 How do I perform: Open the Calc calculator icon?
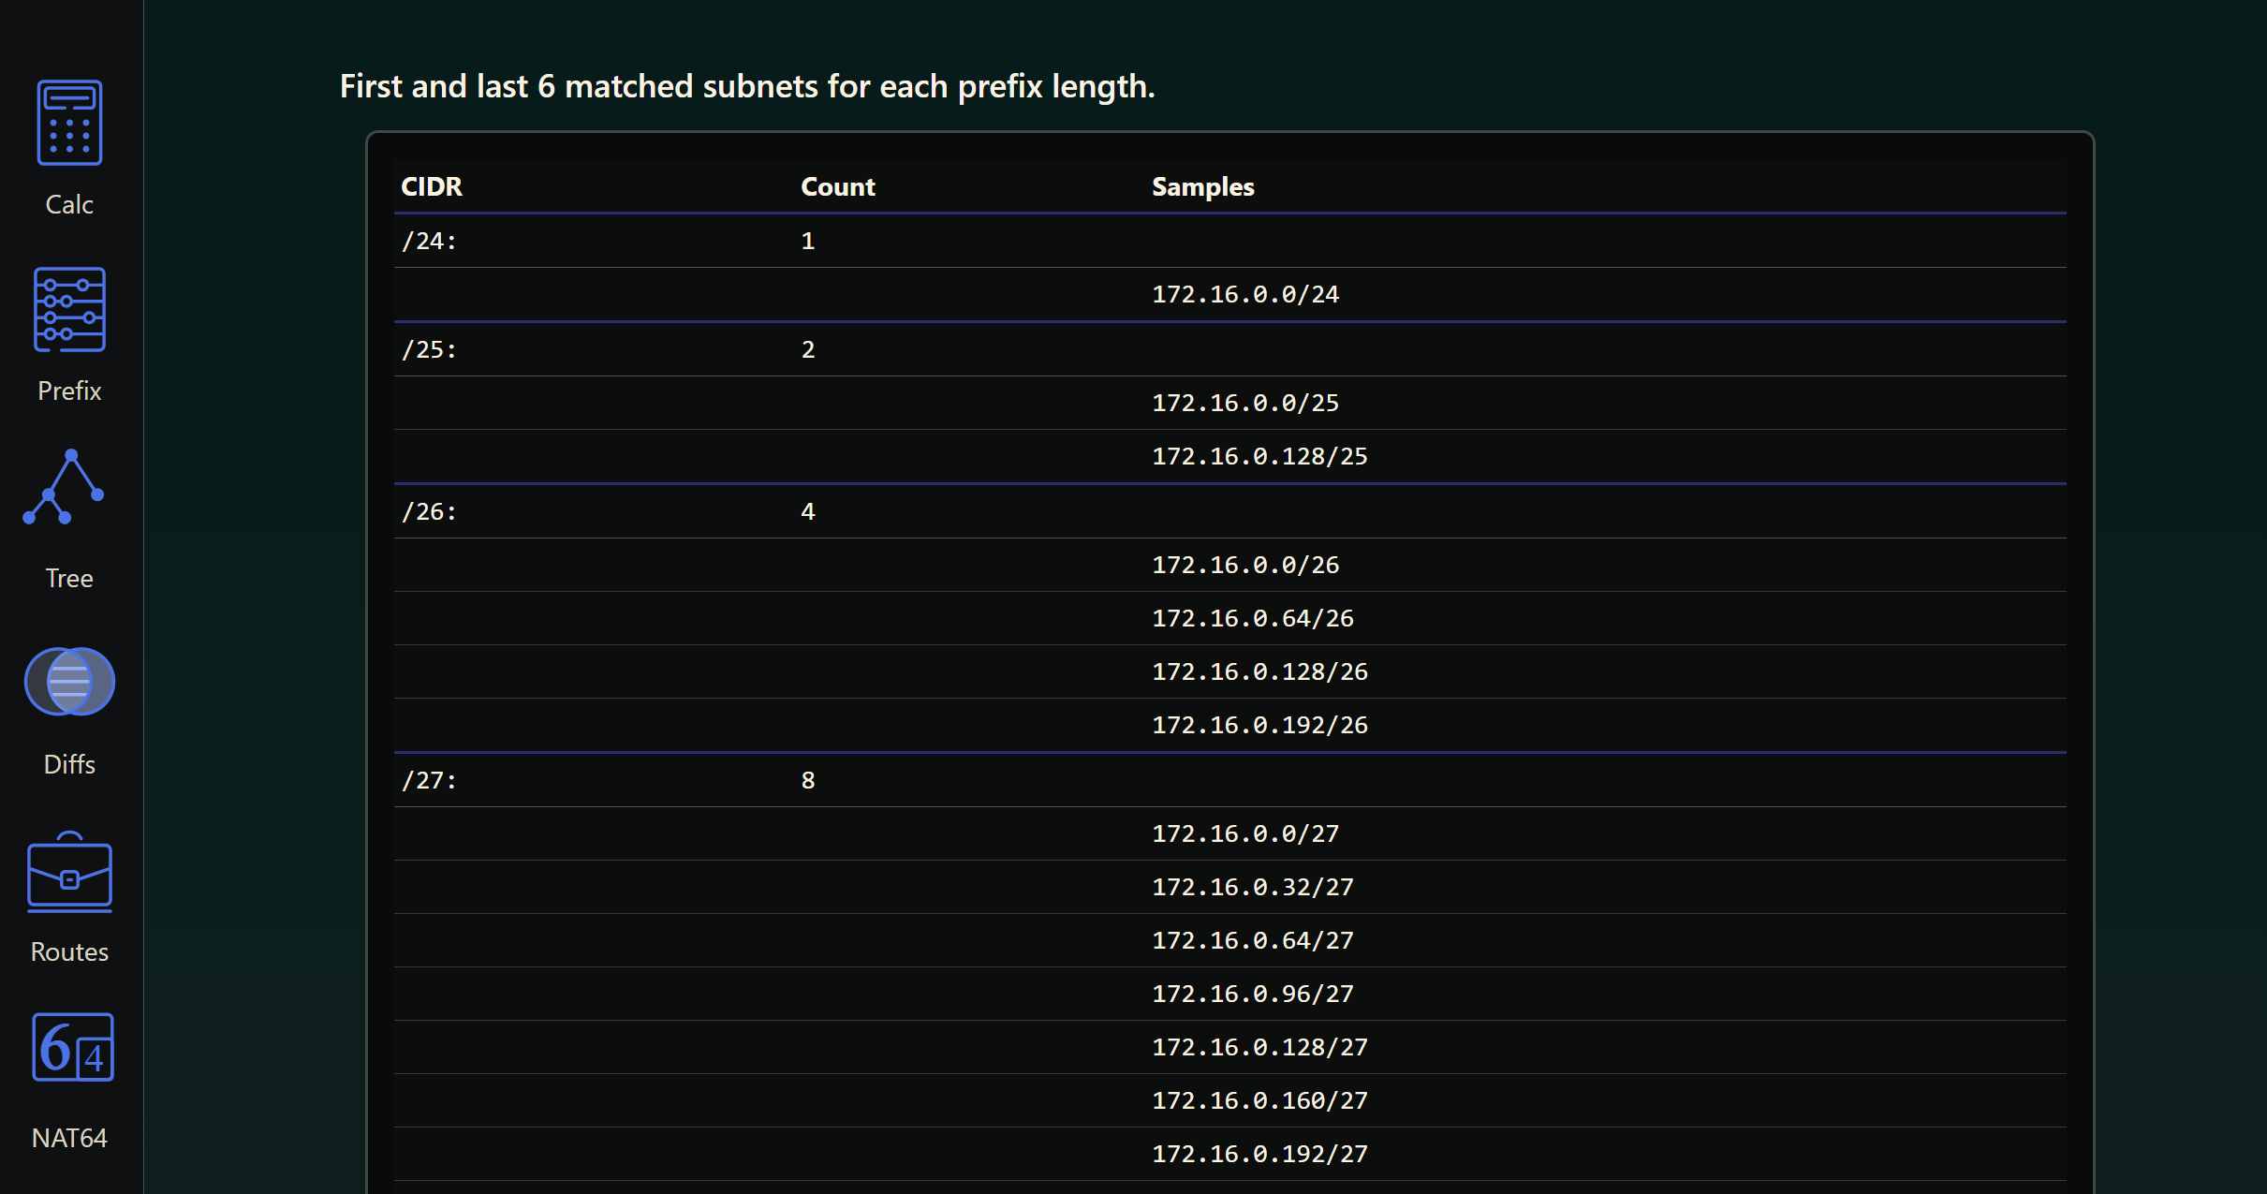click(69, 123)
